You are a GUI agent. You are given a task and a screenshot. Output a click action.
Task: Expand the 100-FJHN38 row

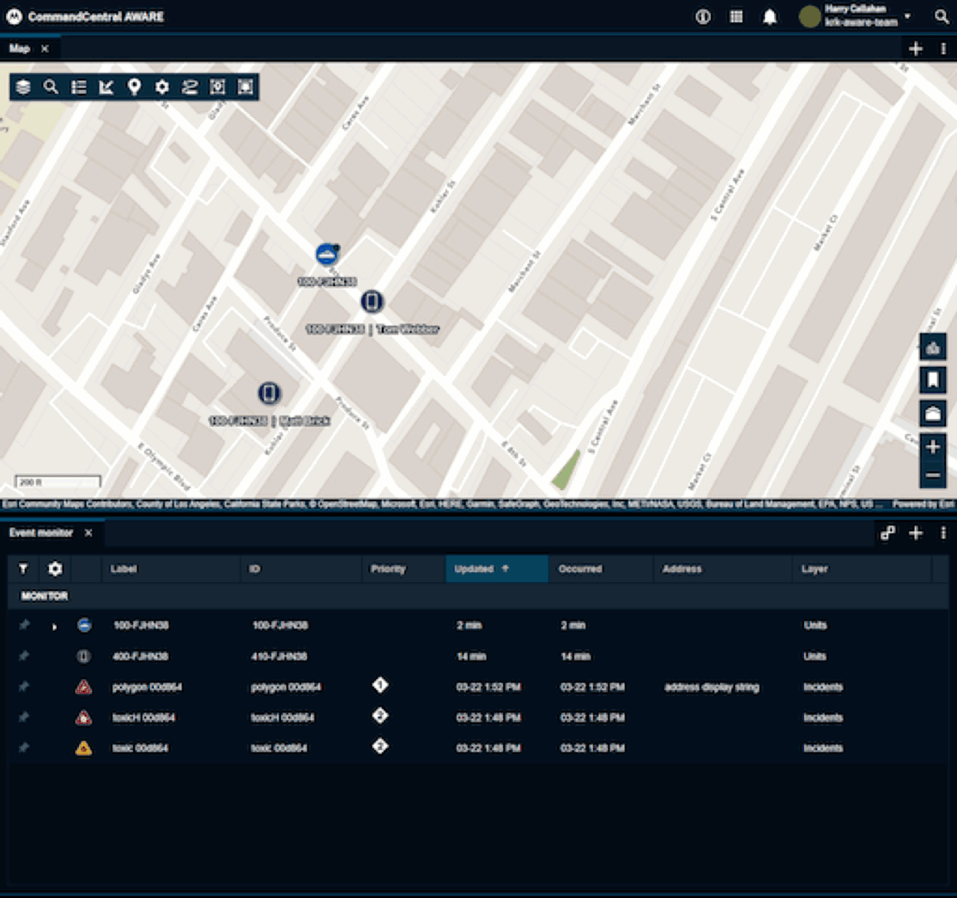(x=54, y=626)
